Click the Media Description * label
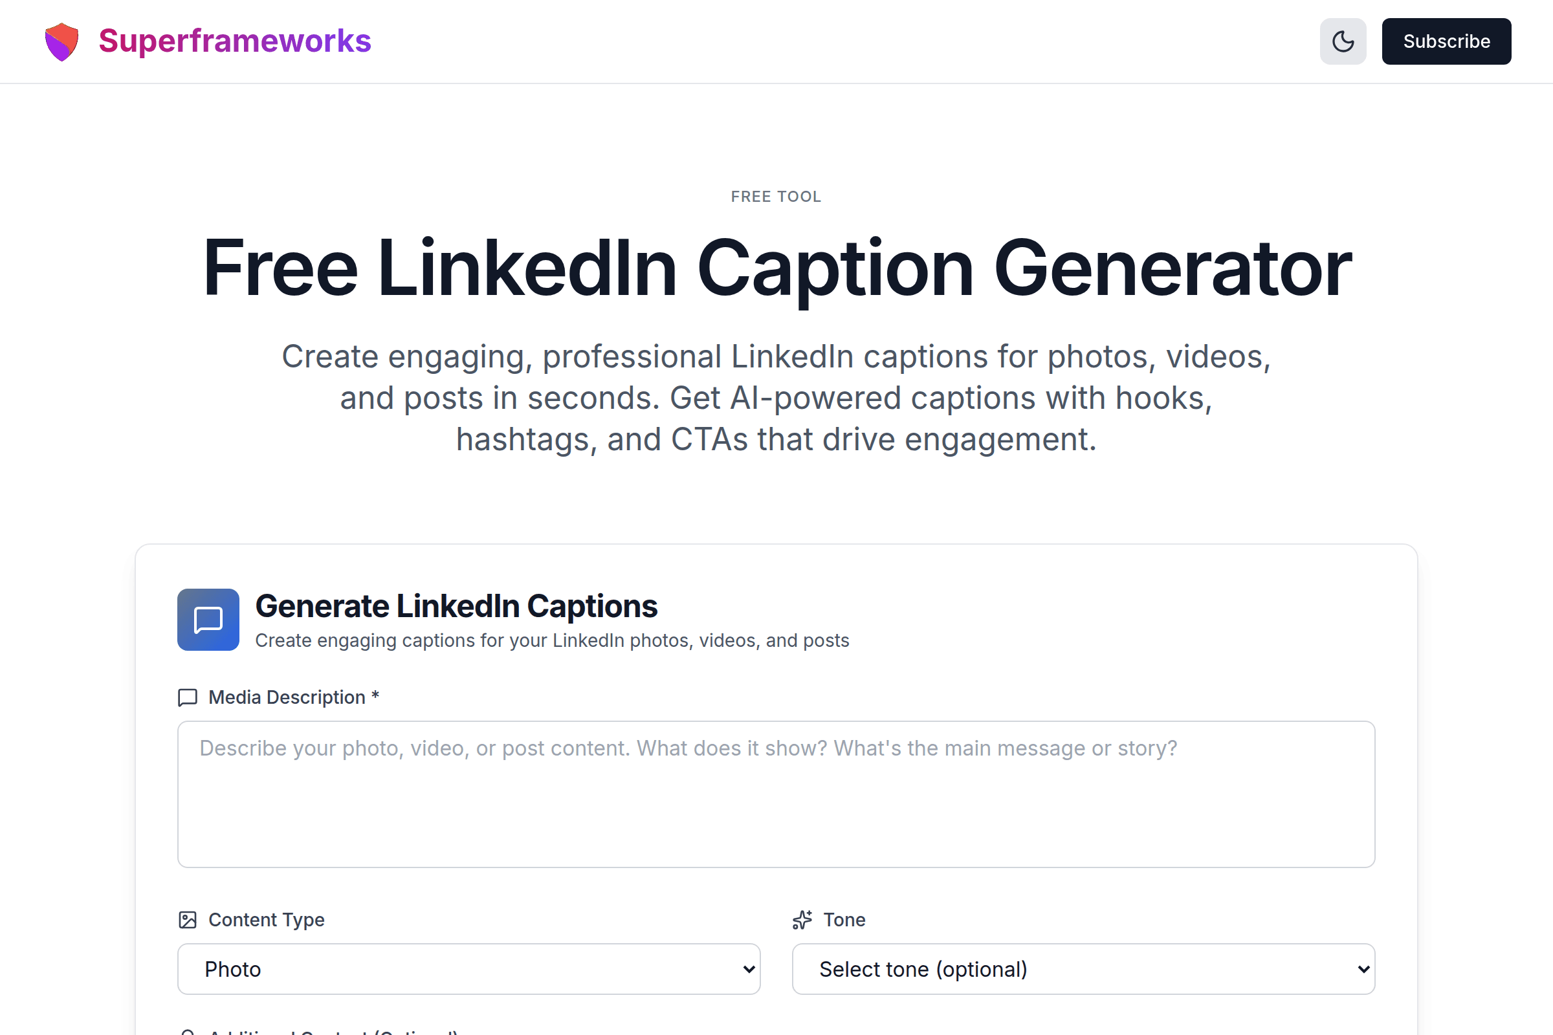The image size is (1553, 1035). (293, 698)
